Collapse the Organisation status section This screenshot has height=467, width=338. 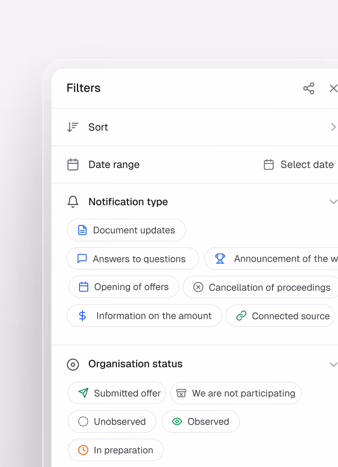[333, 364]
